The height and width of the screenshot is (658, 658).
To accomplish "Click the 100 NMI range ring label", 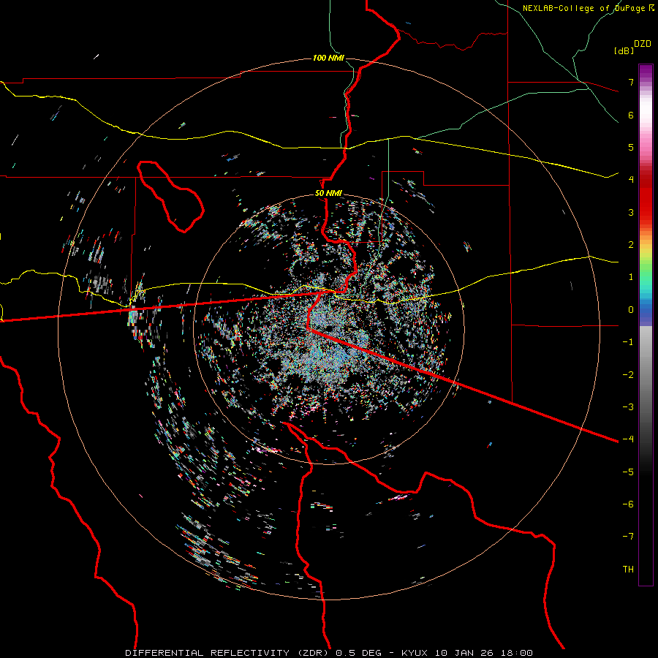I will (328, 58).
